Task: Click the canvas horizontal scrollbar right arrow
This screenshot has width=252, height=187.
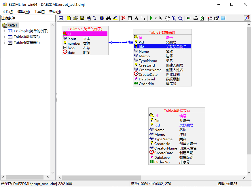Action: point(244,177)
